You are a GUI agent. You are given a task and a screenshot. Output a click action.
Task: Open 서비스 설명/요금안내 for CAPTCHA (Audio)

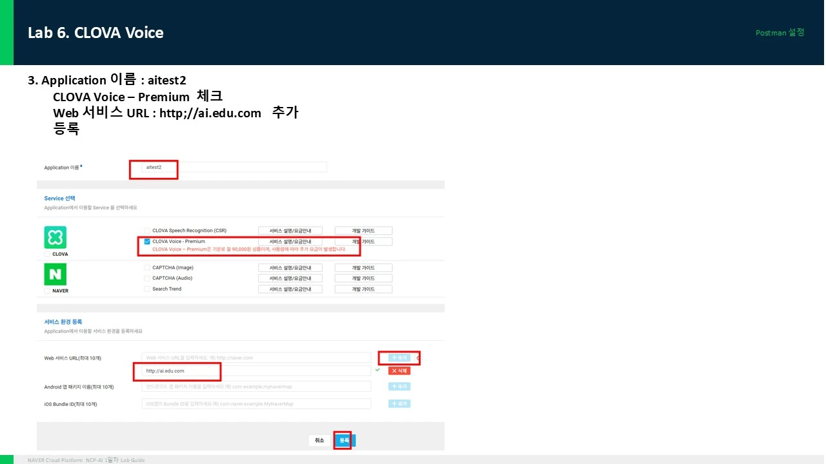290,278
